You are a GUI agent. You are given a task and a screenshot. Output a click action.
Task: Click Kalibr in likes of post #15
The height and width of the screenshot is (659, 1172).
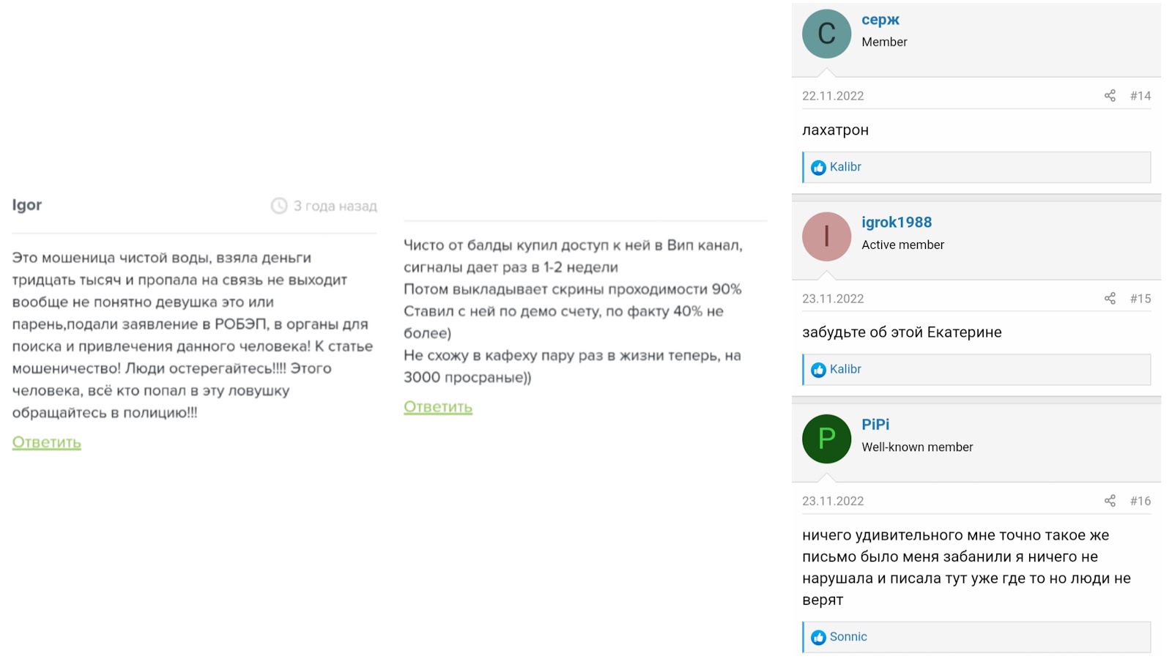click(x=845, y=369)
